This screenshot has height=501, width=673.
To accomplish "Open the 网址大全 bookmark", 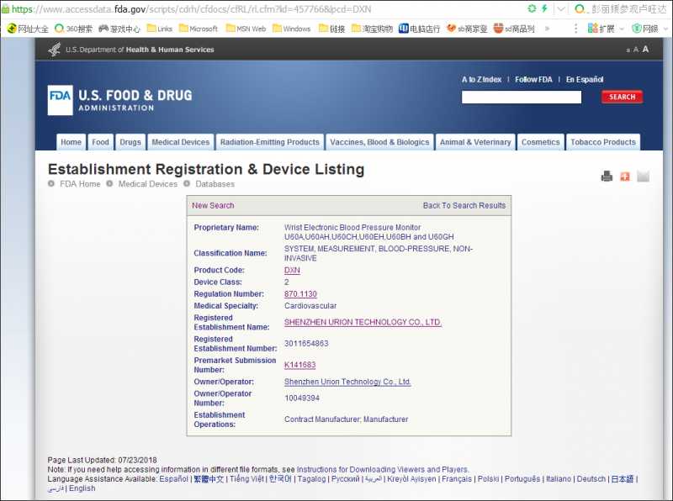I will click(28, 29).
